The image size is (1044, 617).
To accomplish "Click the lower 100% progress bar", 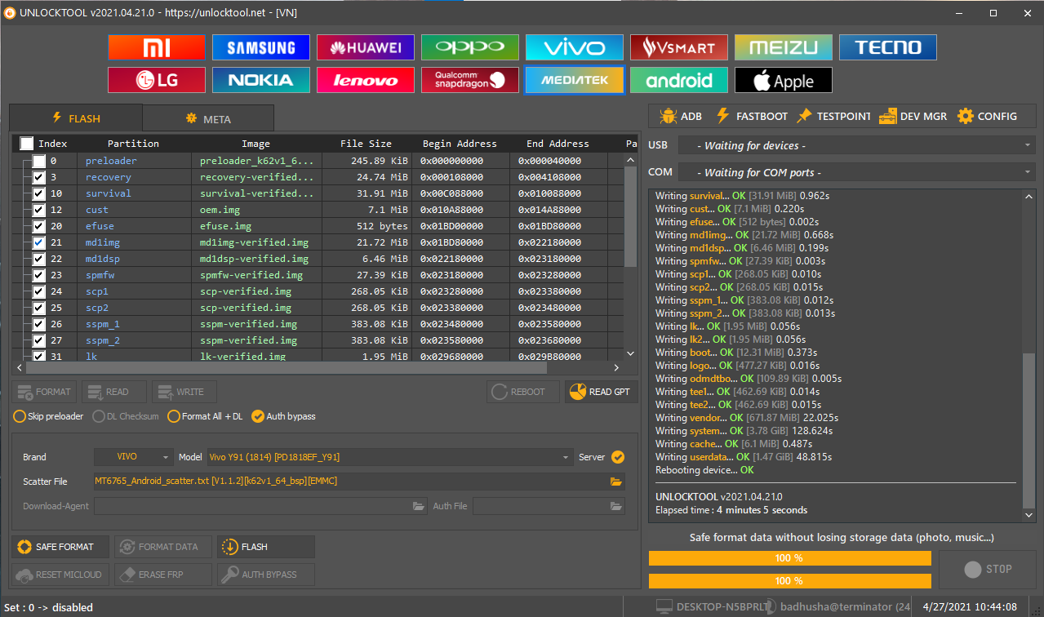I will tap(789, 581).
